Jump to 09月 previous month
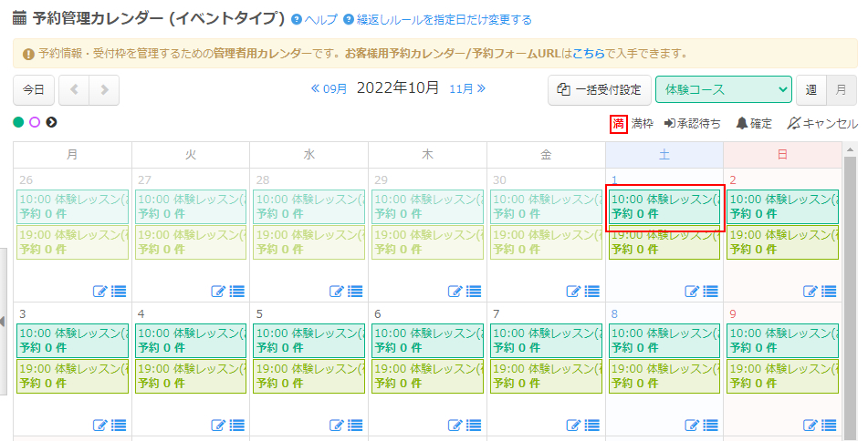Viewport: 868px width, 441px height. coord(329,89)
